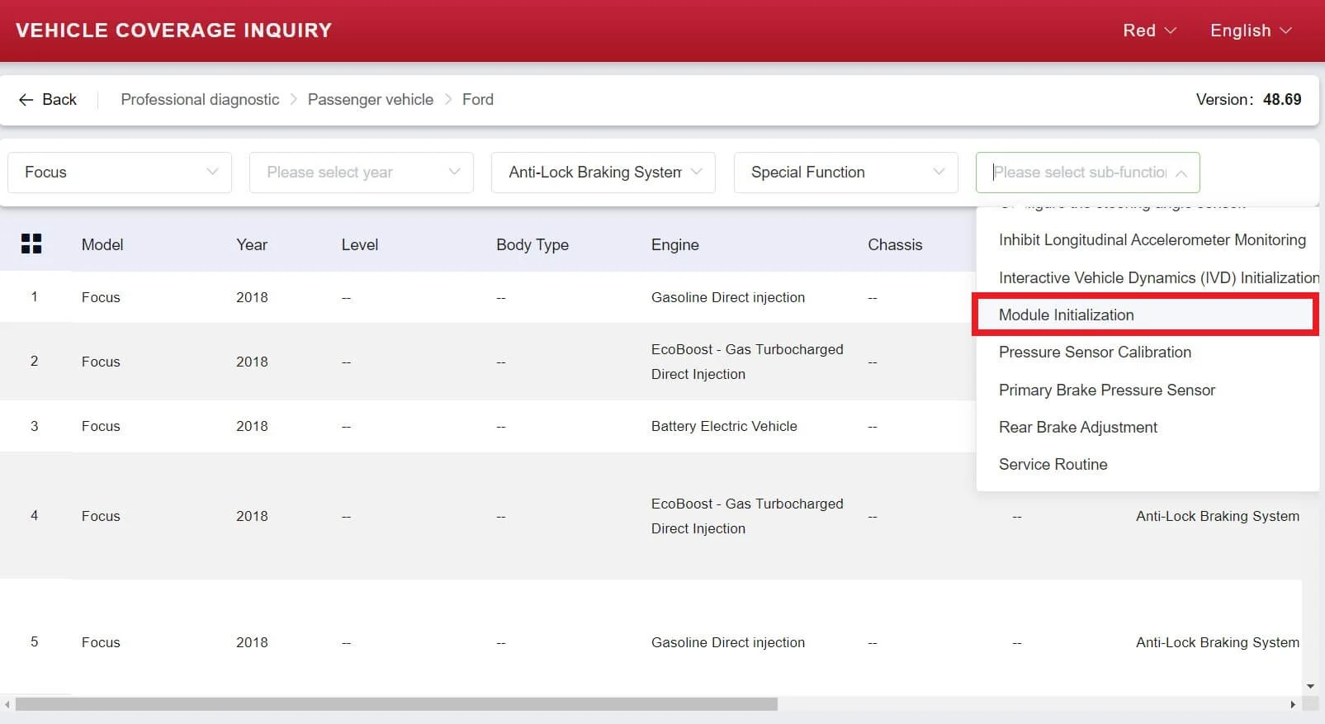
Task: Select Rear Brake Adjustment option
Action: coord(1077,428)
